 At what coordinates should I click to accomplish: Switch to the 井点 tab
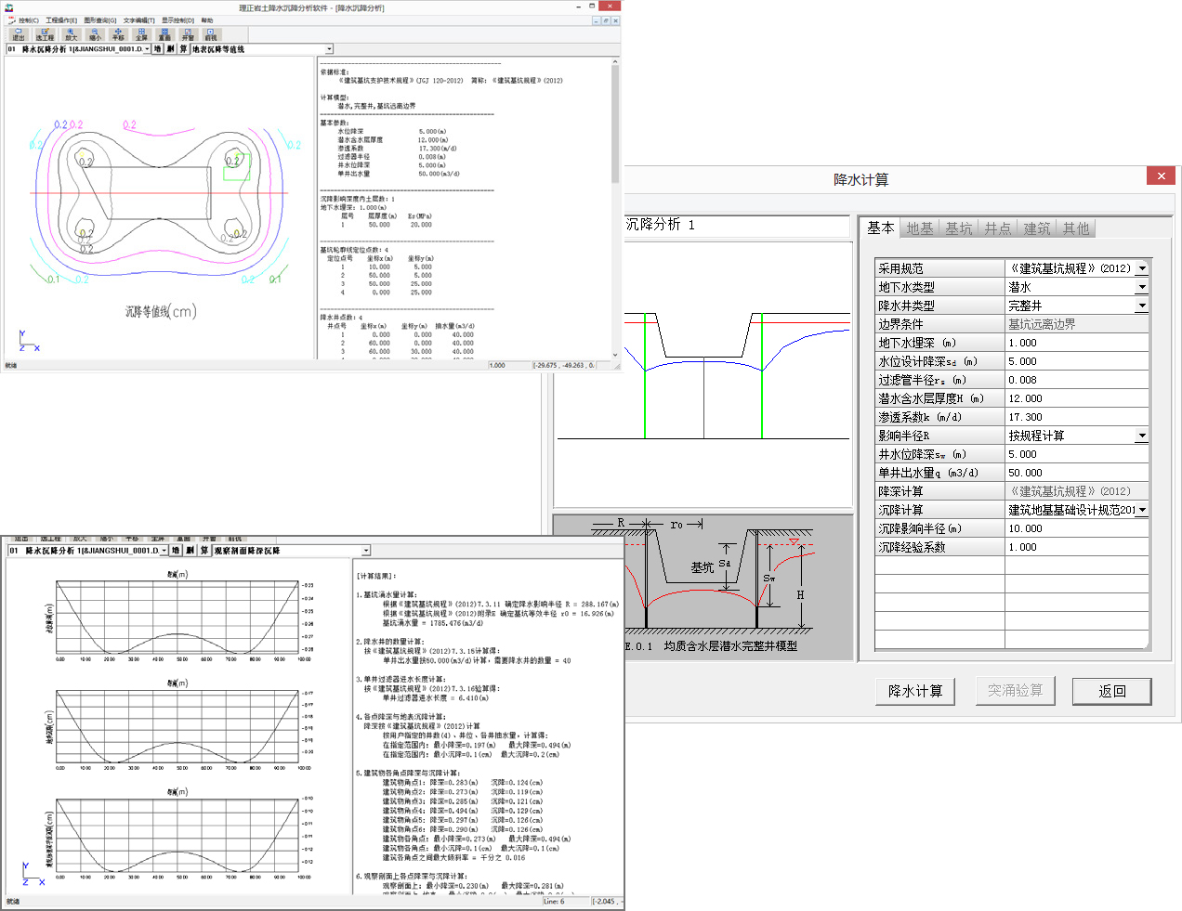997,228
